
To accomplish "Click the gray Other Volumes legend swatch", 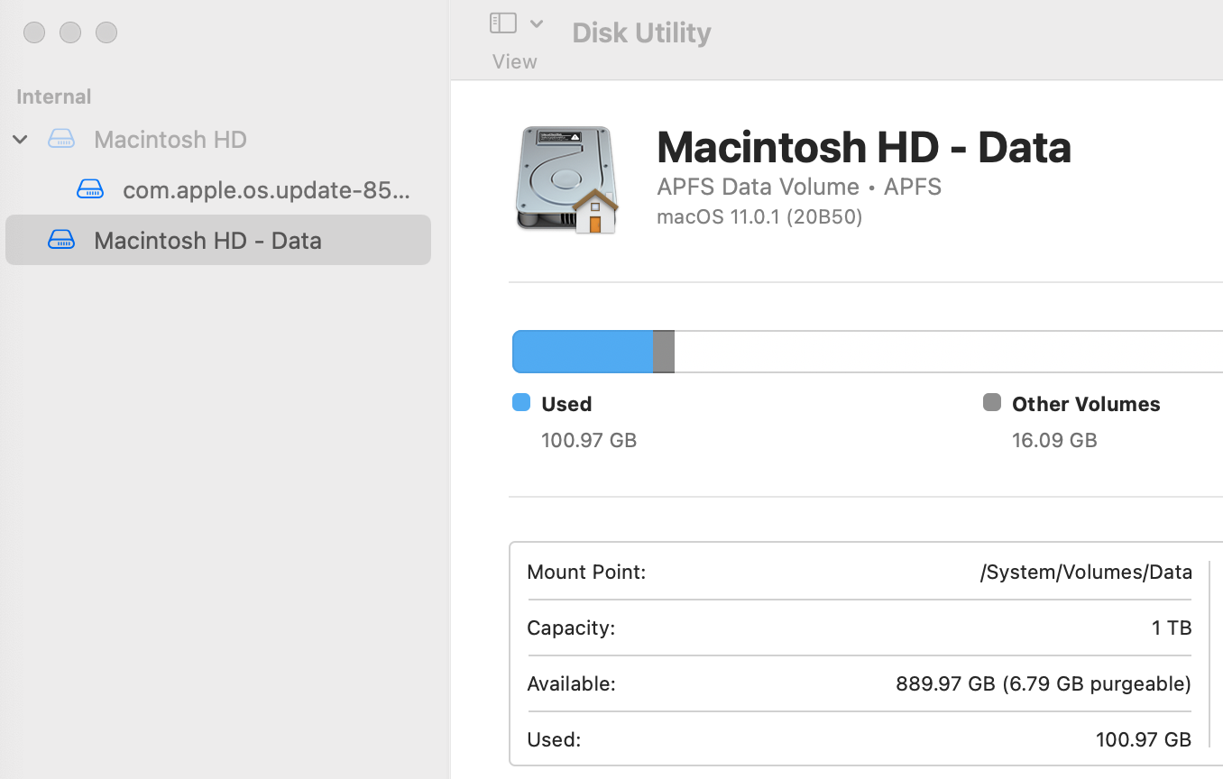I will [x=992, y=402].
